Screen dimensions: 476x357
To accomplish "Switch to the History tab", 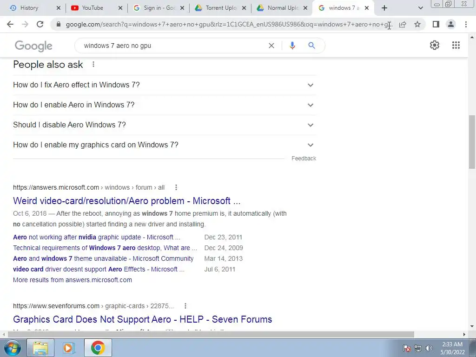I will click(x=29, y=8).
